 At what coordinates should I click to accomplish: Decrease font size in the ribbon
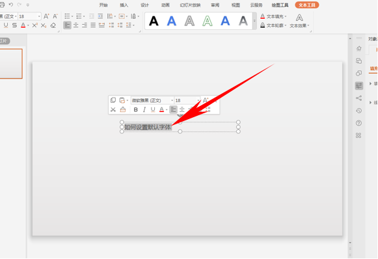point(55,16)
